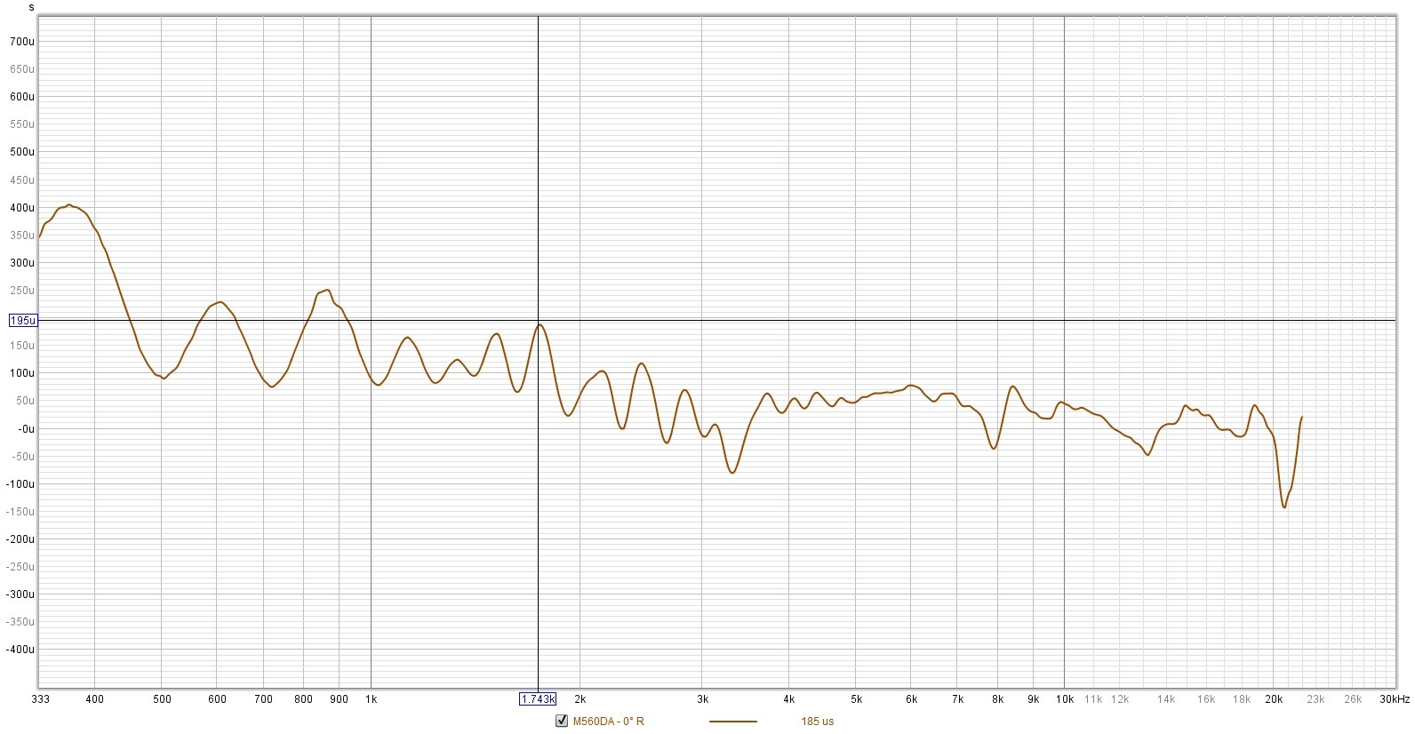
Task: Click the -0u label on vertical axis
Action: (25, 429)
